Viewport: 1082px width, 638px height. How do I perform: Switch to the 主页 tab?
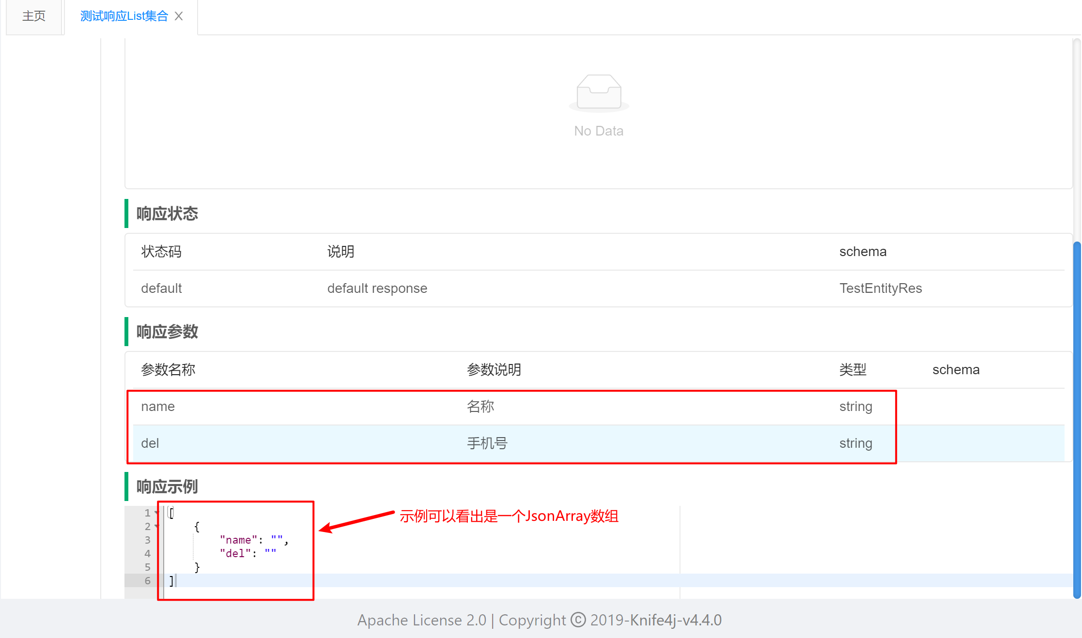click(34, 16)
